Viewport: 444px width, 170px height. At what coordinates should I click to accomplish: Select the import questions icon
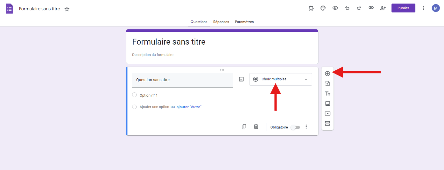(328, 84)
